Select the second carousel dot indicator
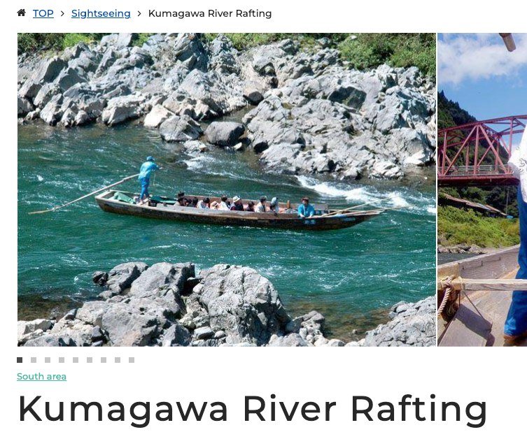 click(34, 360)
